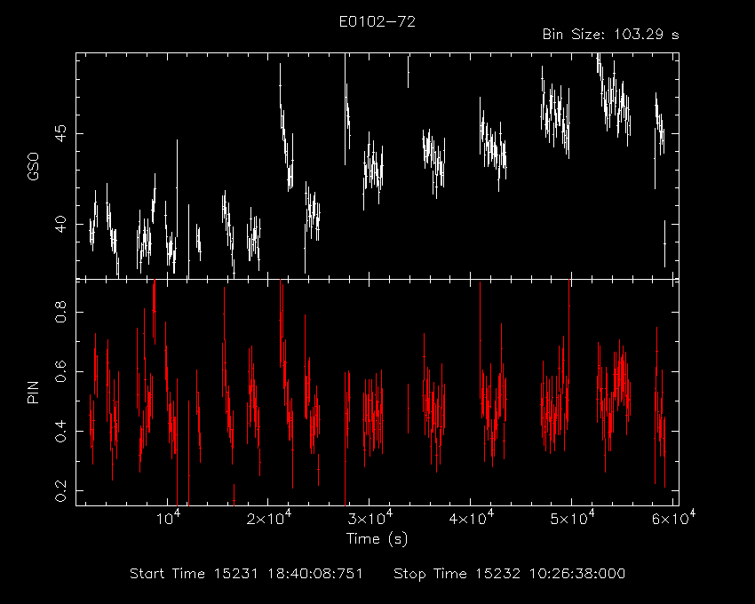
Task: Click the Start Time 15231 18:40:08:751 text
Action: click(x=246, y=574)
